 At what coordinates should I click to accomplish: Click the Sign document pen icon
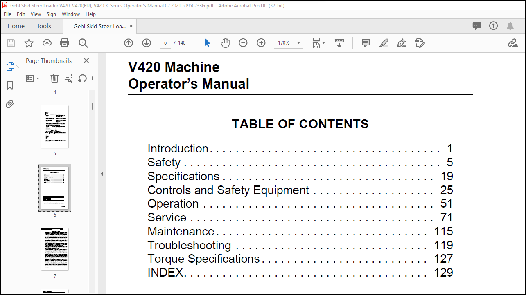tap(402, 43)
